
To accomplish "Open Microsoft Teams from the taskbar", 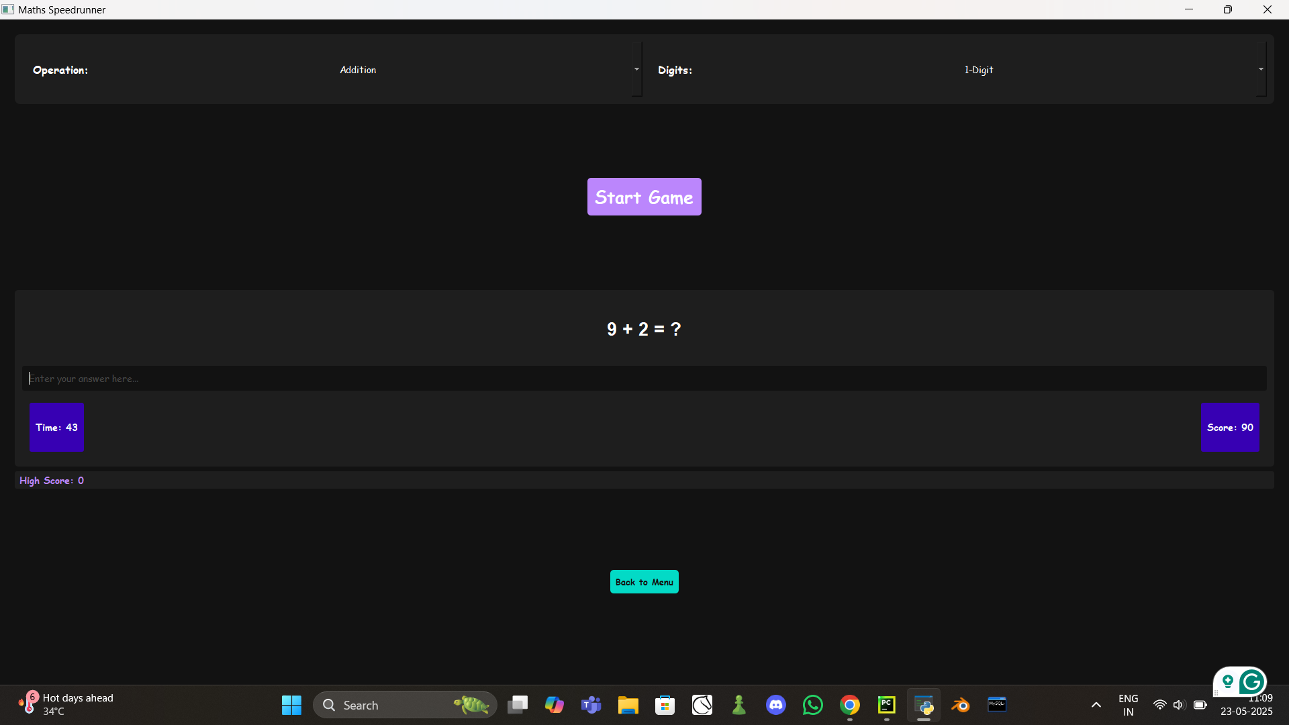I will click(x=591, y=705).
